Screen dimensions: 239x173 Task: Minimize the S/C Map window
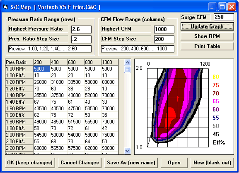click(x=212, y=7)
